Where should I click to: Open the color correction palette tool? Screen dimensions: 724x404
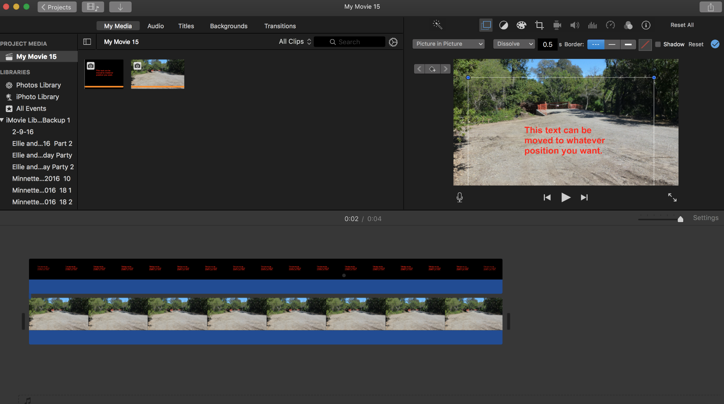(521, 25)
